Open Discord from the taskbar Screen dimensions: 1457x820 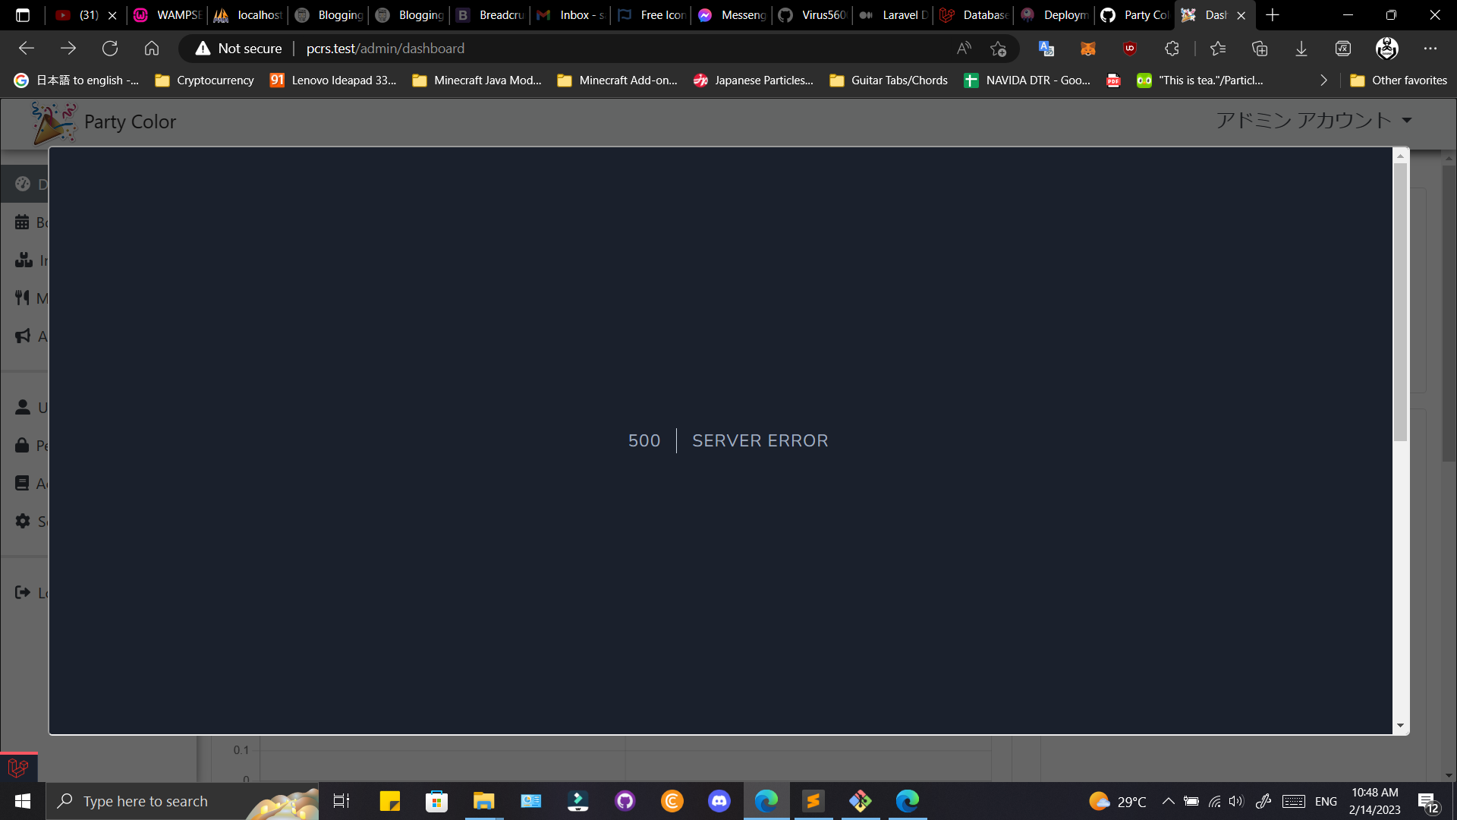coord(719,801)
